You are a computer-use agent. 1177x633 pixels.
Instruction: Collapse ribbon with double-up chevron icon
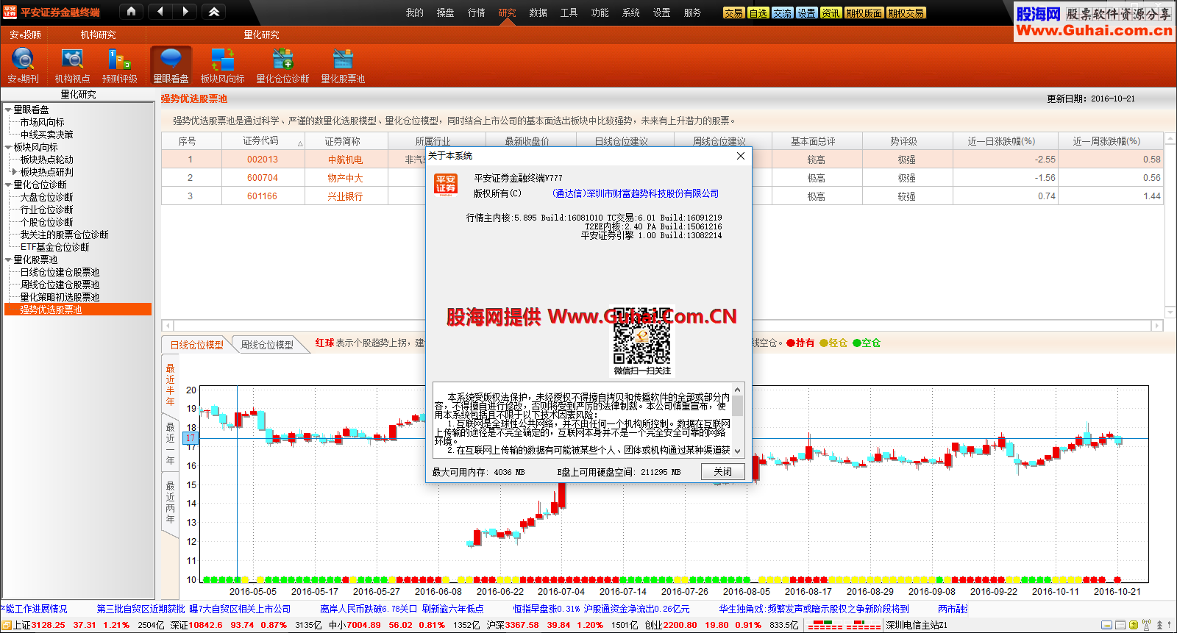214,12
